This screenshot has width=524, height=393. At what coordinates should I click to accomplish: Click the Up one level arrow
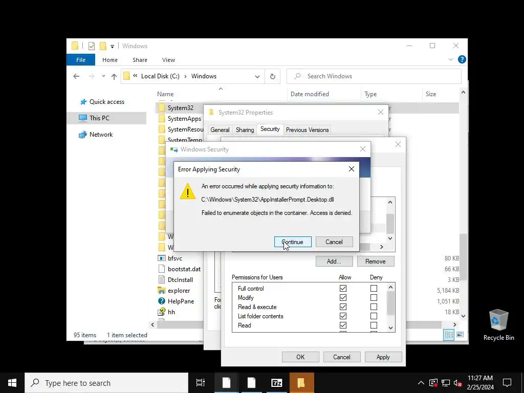tap(114, 76)
